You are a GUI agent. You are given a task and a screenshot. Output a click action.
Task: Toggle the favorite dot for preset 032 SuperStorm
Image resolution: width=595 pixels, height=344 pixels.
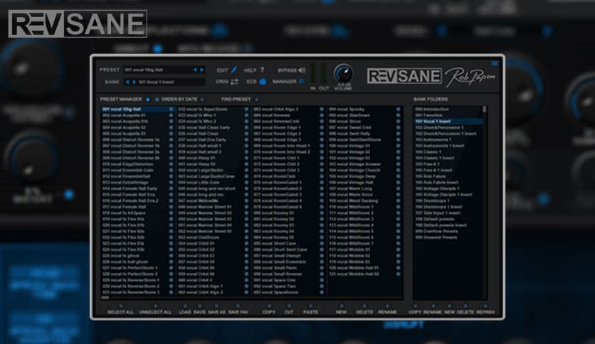pos(247,109)
